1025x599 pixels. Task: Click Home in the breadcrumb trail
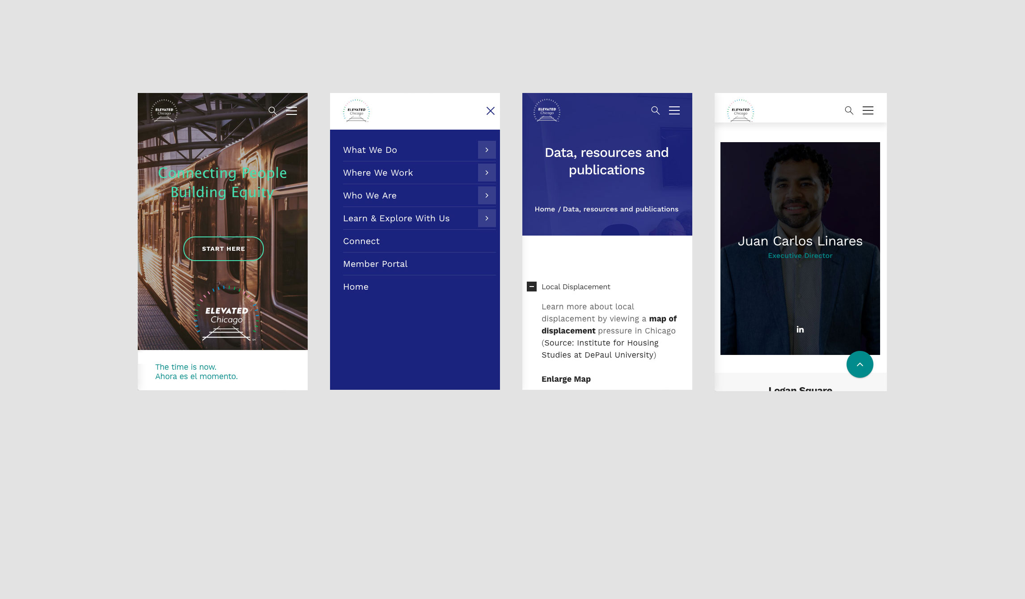[x=545, y=209]
